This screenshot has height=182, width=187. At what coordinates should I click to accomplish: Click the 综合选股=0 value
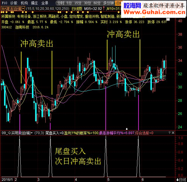coord(144,133)
